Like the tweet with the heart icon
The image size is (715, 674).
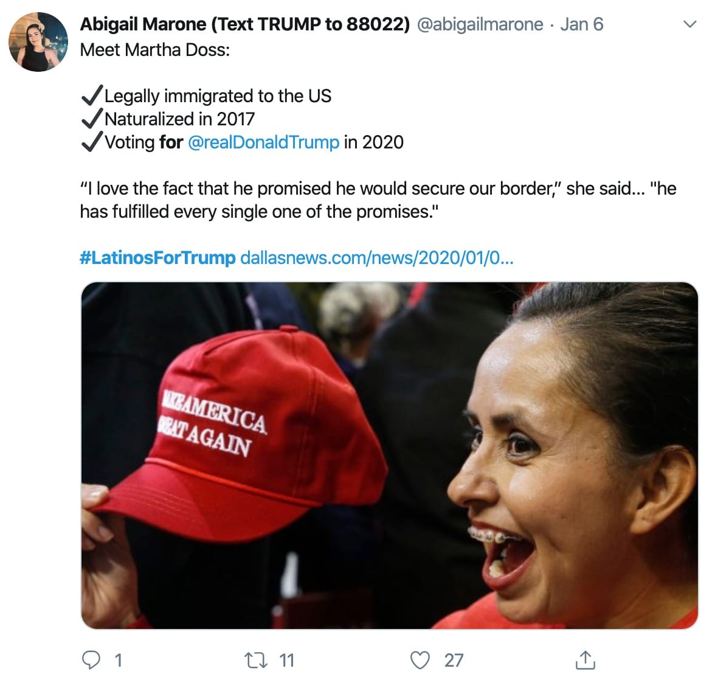pos(420,660)
